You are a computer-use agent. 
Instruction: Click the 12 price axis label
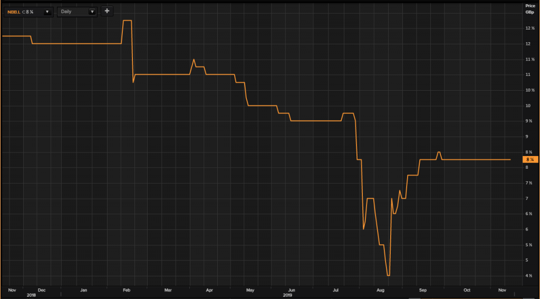[x=527, y=44]
